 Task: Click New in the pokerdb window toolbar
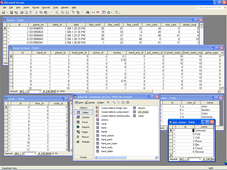point(100,102)
